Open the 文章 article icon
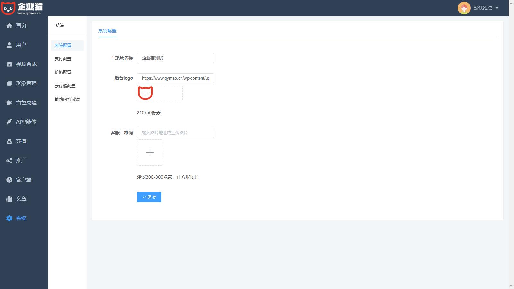 [9, 199]
